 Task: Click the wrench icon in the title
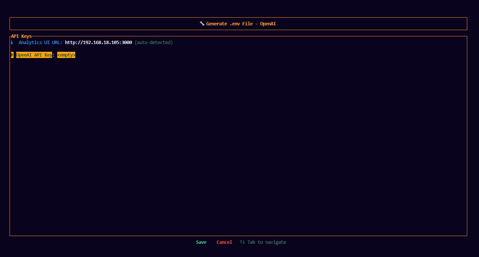pyautogui.click(x=202, y=23)
